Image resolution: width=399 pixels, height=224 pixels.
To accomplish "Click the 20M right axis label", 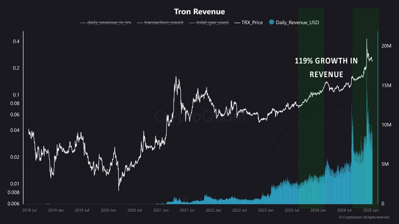I will coord(387,46).
